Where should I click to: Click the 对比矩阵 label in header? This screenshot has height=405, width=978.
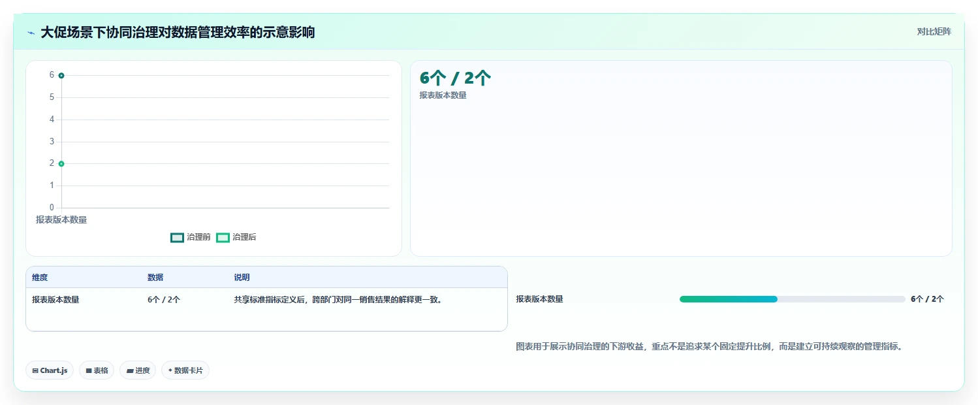click(934, 31)
